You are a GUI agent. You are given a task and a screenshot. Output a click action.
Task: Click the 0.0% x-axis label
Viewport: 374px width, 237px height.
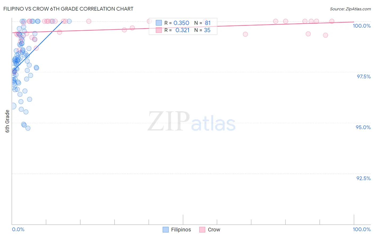[x=18, y=229]
